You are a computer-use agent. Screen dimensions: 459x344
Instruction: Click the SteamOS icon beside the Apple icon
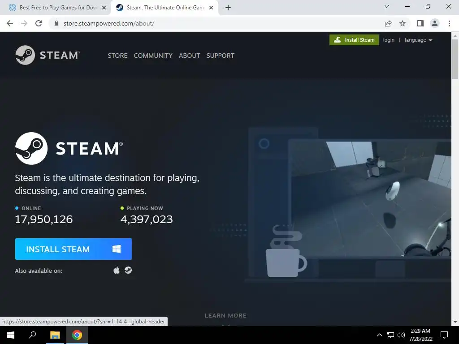(x=128, y=270)
